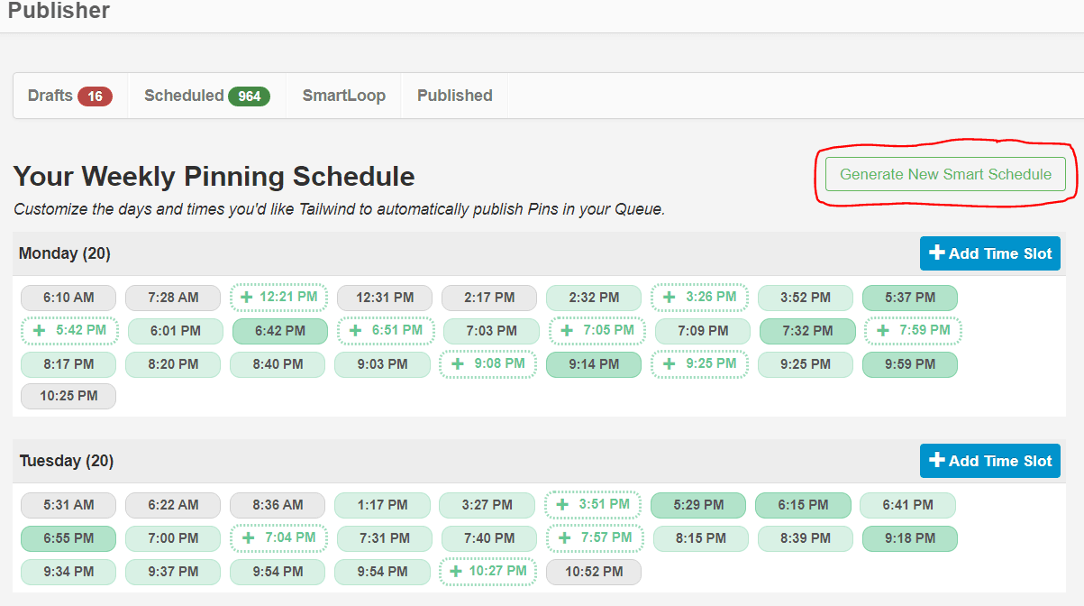
Task: Click the "Monday (20)" day heading
Action: [x=65, y=253]
